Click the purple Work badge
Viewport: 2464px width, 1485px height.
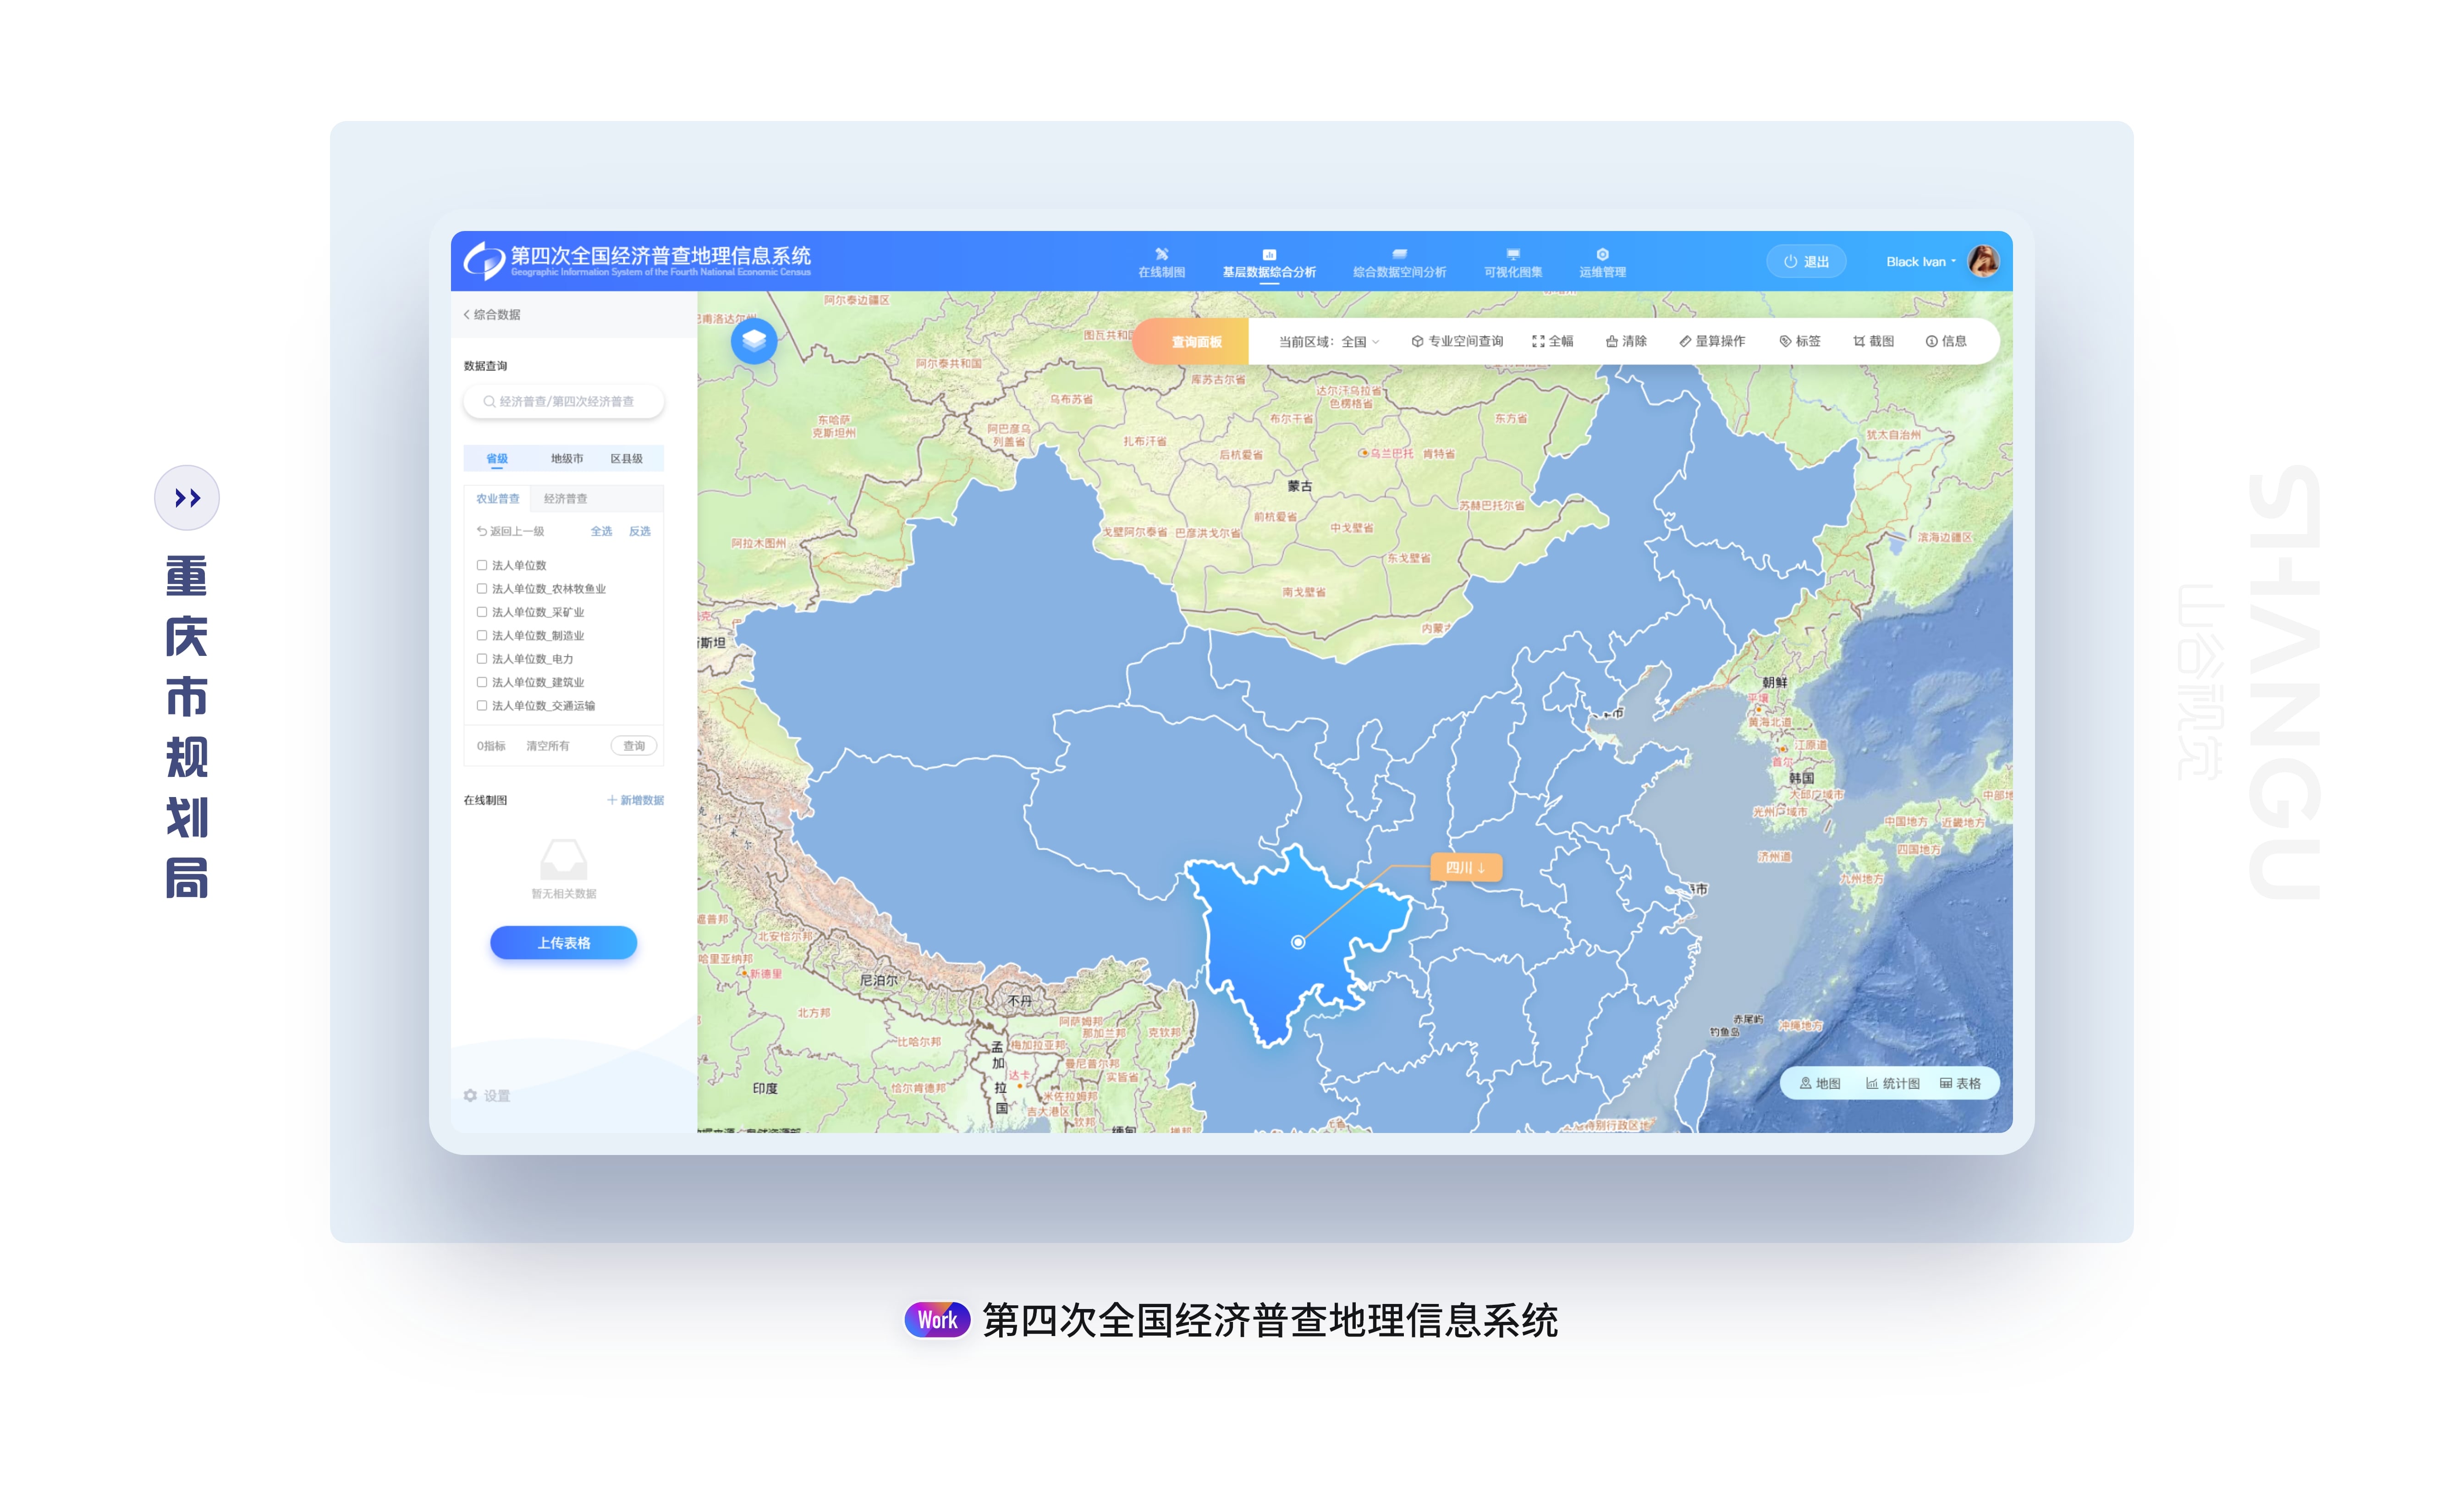[x=937, y=1320]
